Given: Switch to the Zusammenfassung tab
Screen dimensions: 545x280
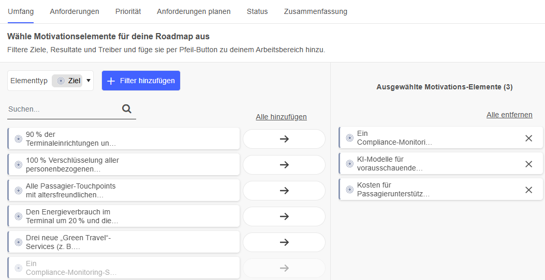Looking at the screenshot, I should (315, 11).
